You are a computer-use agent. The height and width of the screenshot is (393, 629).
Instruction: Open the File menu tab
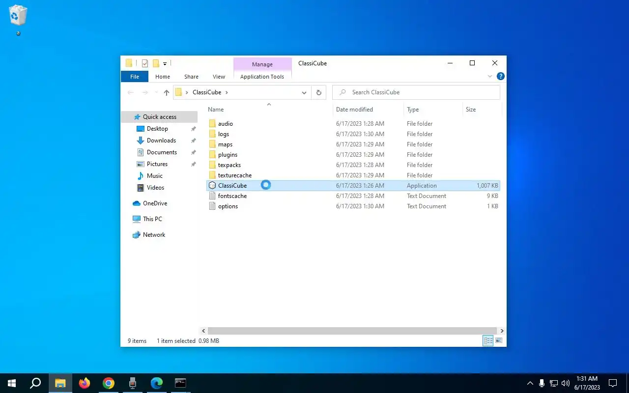[134, 77]
